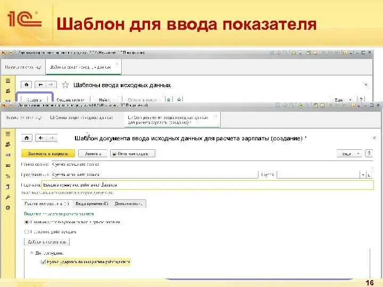Click info icon in back window title bar
The image size is (383, 287).
click(345, 53)
